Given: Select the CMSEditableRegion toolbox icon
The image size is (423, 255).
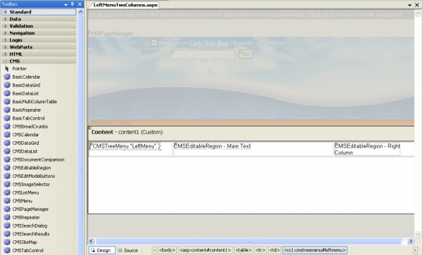Looking at the screenshot, I should click(7, 168).
